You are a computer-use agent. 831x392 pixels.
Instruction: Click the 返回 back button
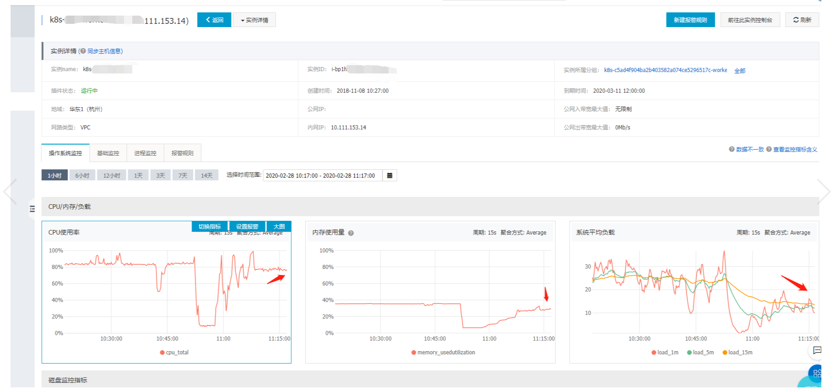tap(214, 20)
